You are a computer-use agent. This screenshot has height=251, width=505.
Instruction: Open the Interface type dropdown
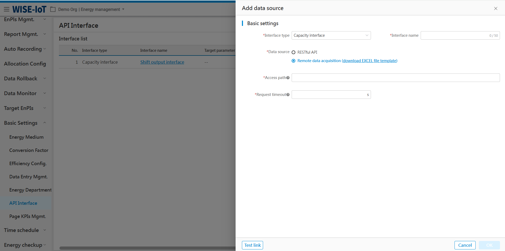331,35
